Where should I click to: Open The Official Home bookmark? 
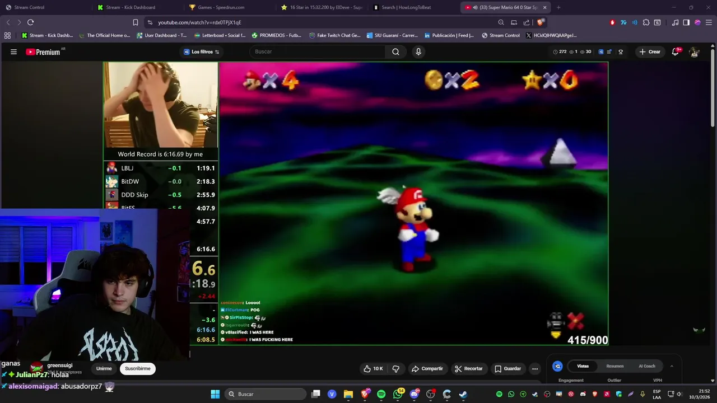pos(104,35)
